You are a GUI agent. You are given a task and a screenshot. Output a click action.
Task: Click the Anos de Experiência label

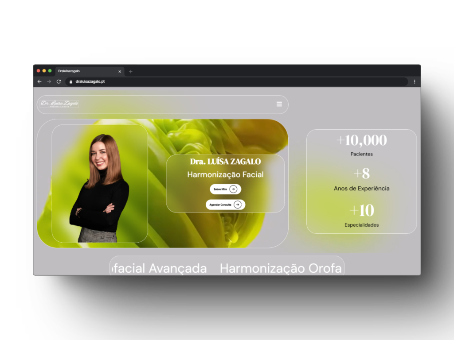coord(362,189)
